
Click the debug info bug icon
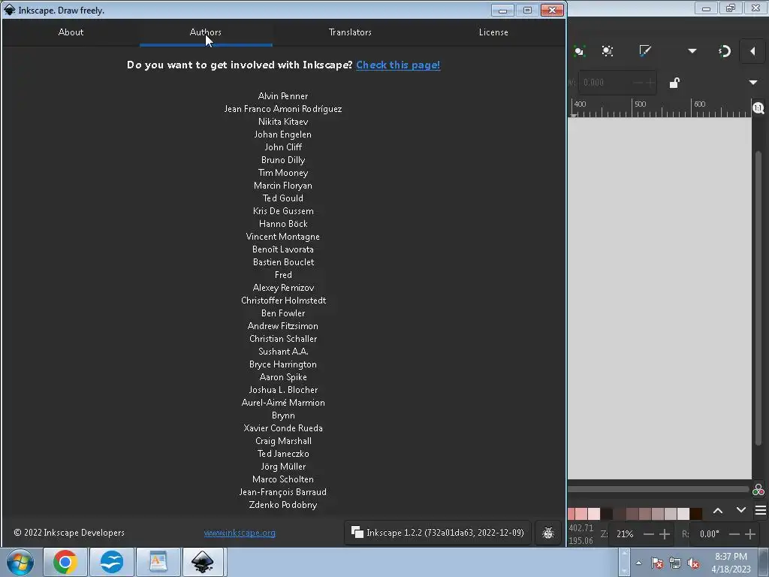[547, 533]
